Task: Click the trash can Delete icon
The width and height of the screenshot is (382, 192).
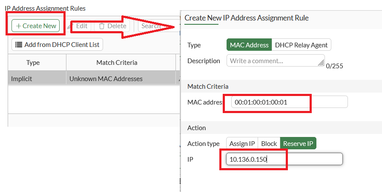Action: click(x=102, y=26)
